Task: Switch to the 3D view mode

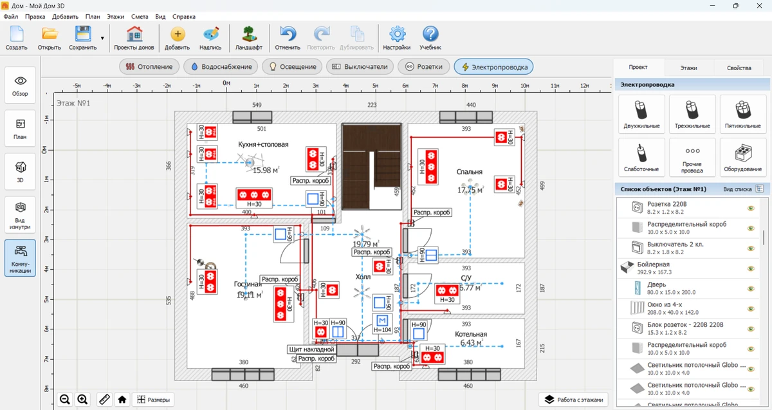Action: pos(20,171)
